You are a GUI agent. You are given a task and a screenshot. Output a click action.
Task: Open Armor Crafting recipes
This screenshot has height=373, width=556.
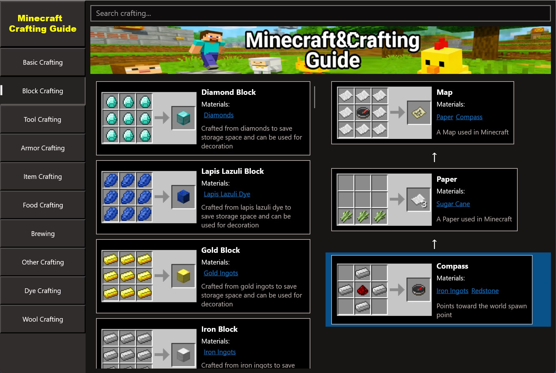[x=43, y=148]
